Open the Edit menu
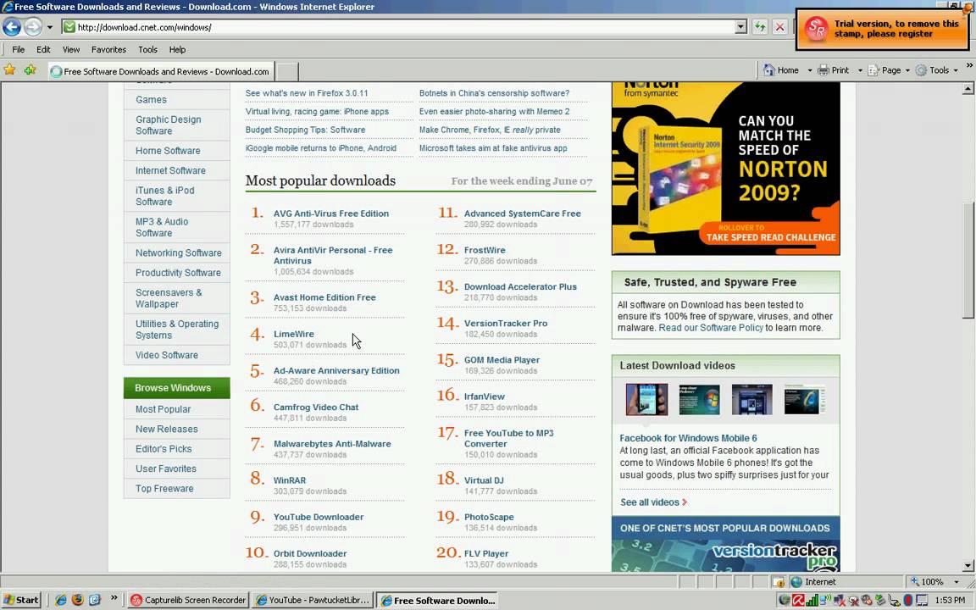The width and height of the screenshot is (976, 610). pos(43,49)
